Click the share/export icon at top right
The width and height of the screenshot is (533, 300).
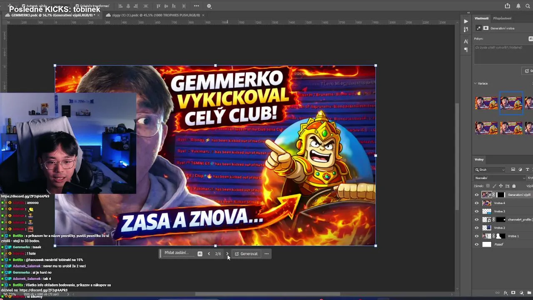pos(507,6)
